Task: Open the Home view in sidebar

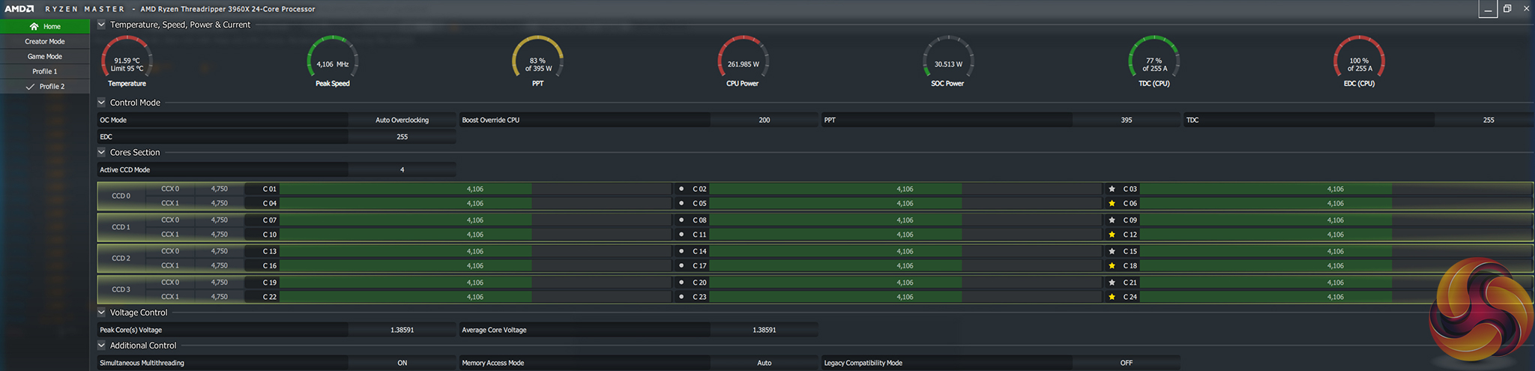Action: click(45, 26)
